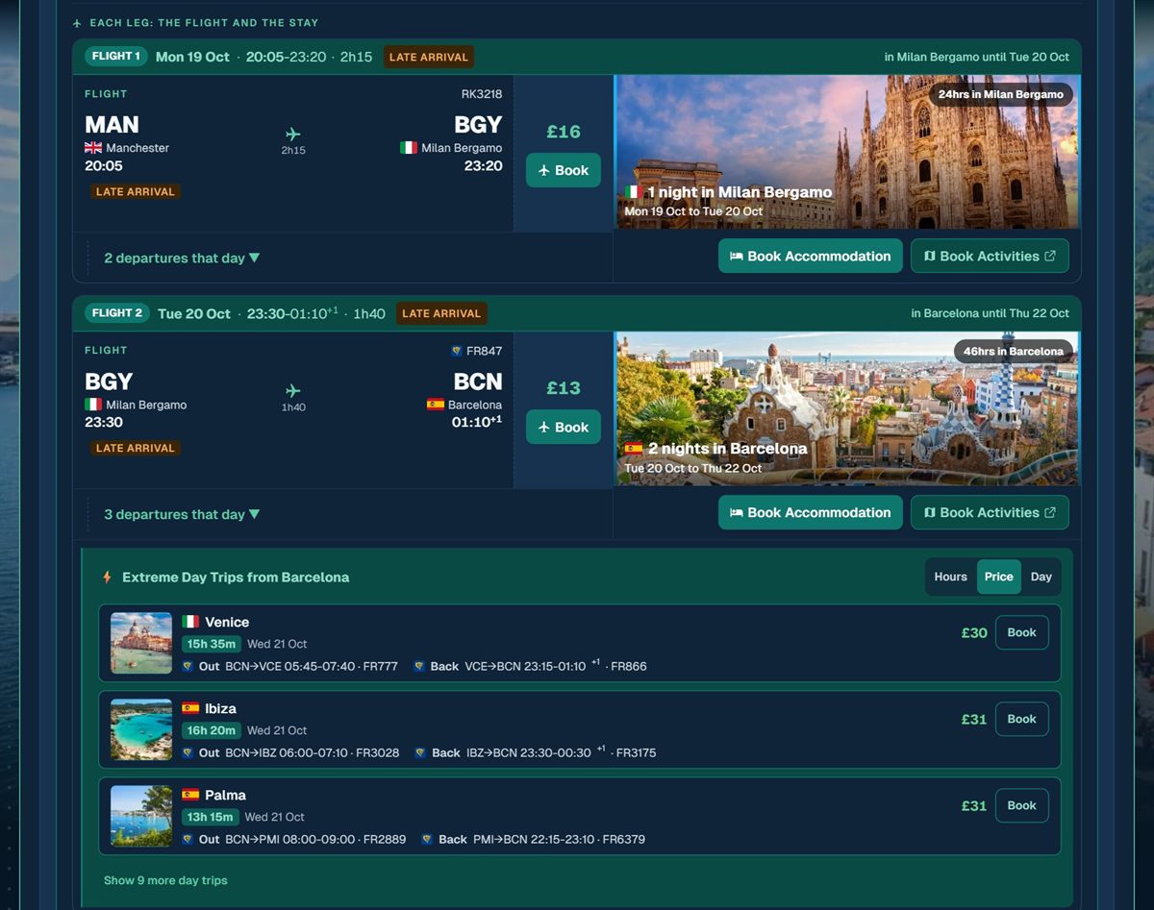Click the Each Leg section heading

204,22
